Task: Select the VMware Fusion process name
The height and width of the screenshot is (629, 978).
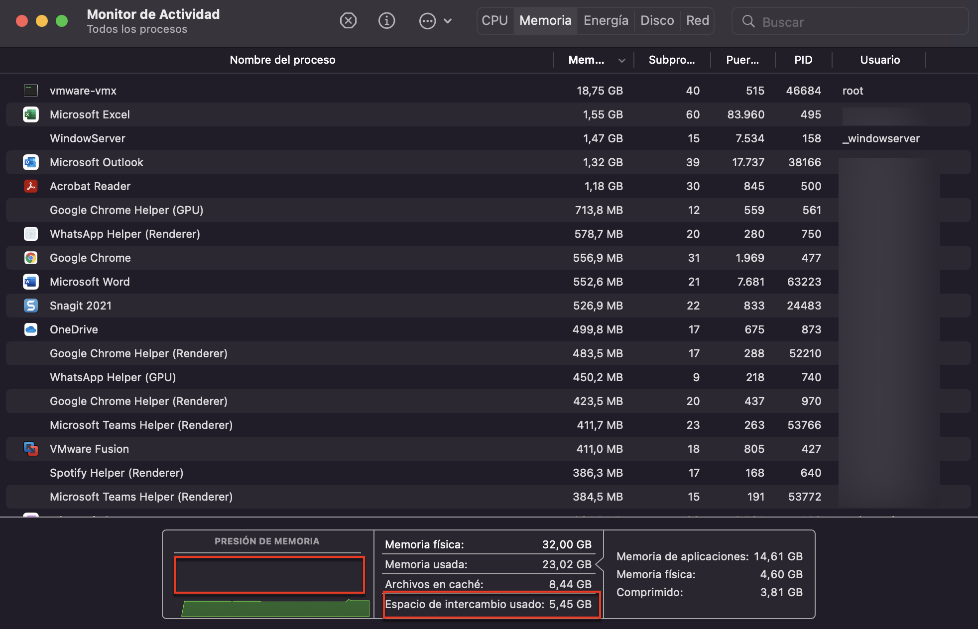Action: [89, 449]
